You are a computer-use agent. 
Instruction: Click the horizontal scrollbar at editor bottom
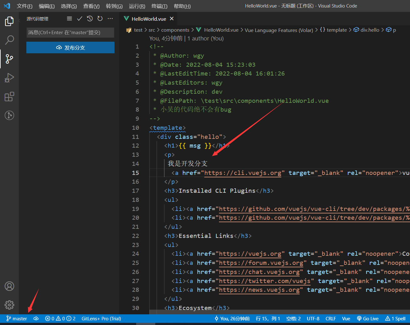pyautogui.click(x=279, y=312)
